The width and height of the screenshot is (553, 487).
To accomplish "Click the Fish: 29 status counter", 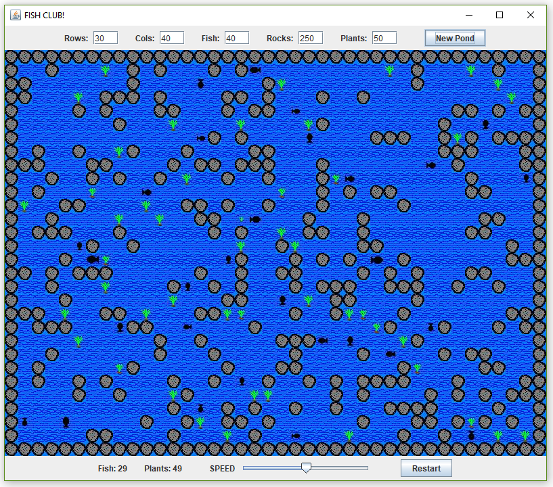I will (112, 468).
